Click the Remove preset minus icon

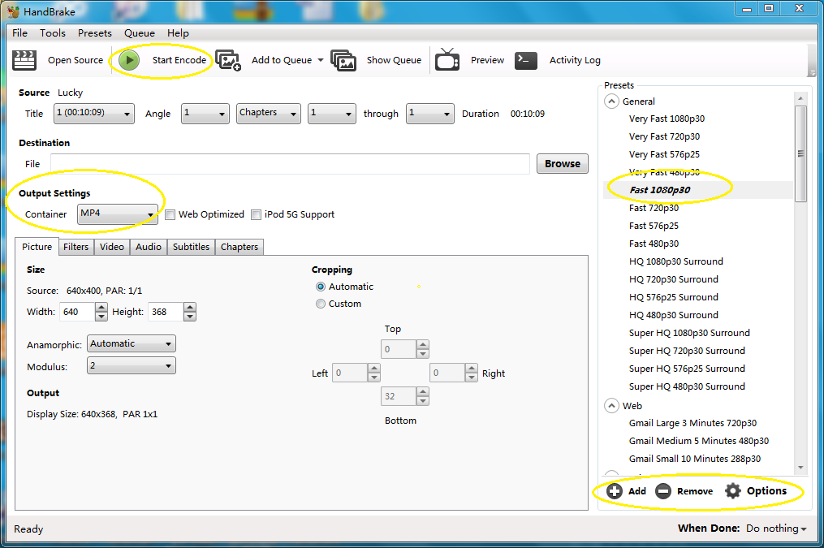pos(663,490)
